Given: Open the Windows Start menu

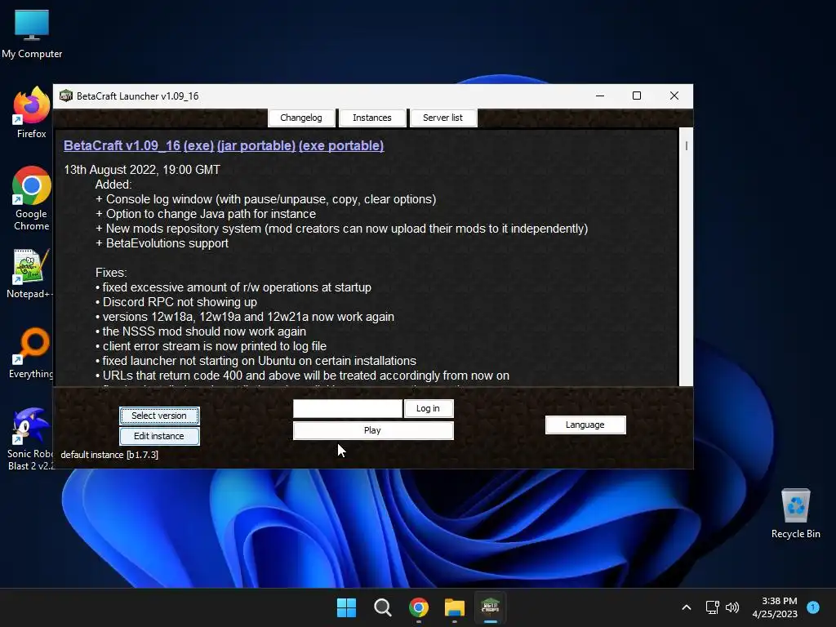Looking at the screenshot, I should coord(346,607).
